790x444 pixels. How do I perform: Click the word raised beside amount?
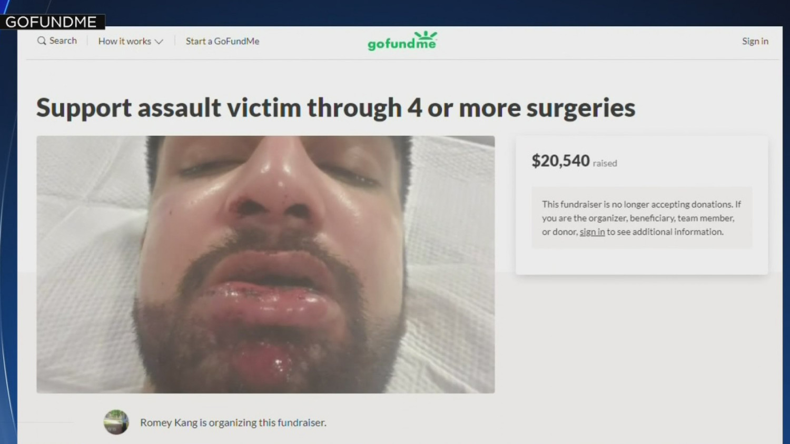(x=605, y=164)
